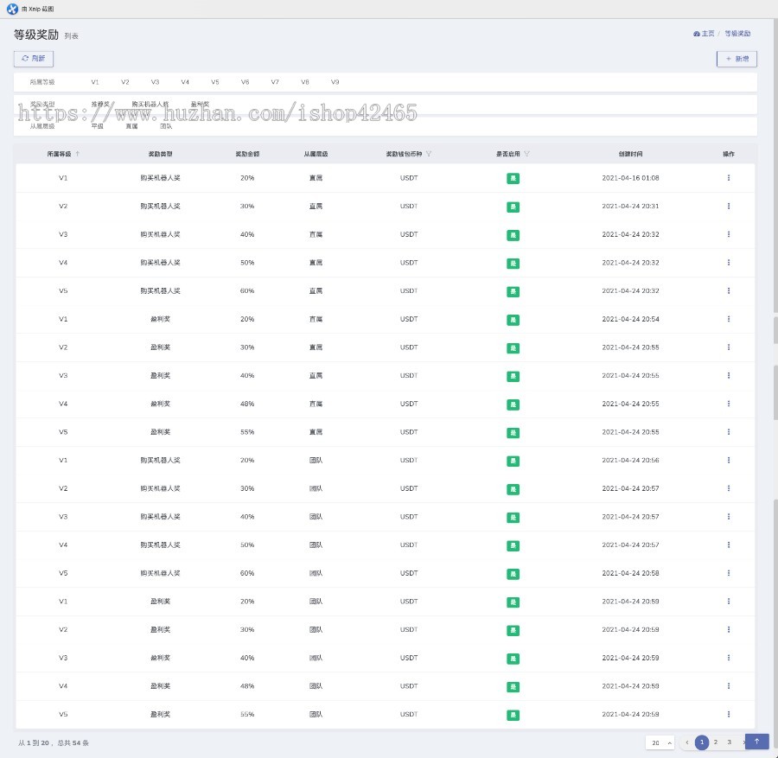The height and width of the screenshot is (758, 778).
Task: Select current page 1 in pagination
Action: pos(702,742)
